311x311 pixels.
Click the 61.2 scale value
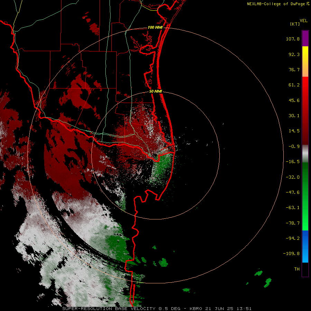pyautogui.click(x=294, y=85)
